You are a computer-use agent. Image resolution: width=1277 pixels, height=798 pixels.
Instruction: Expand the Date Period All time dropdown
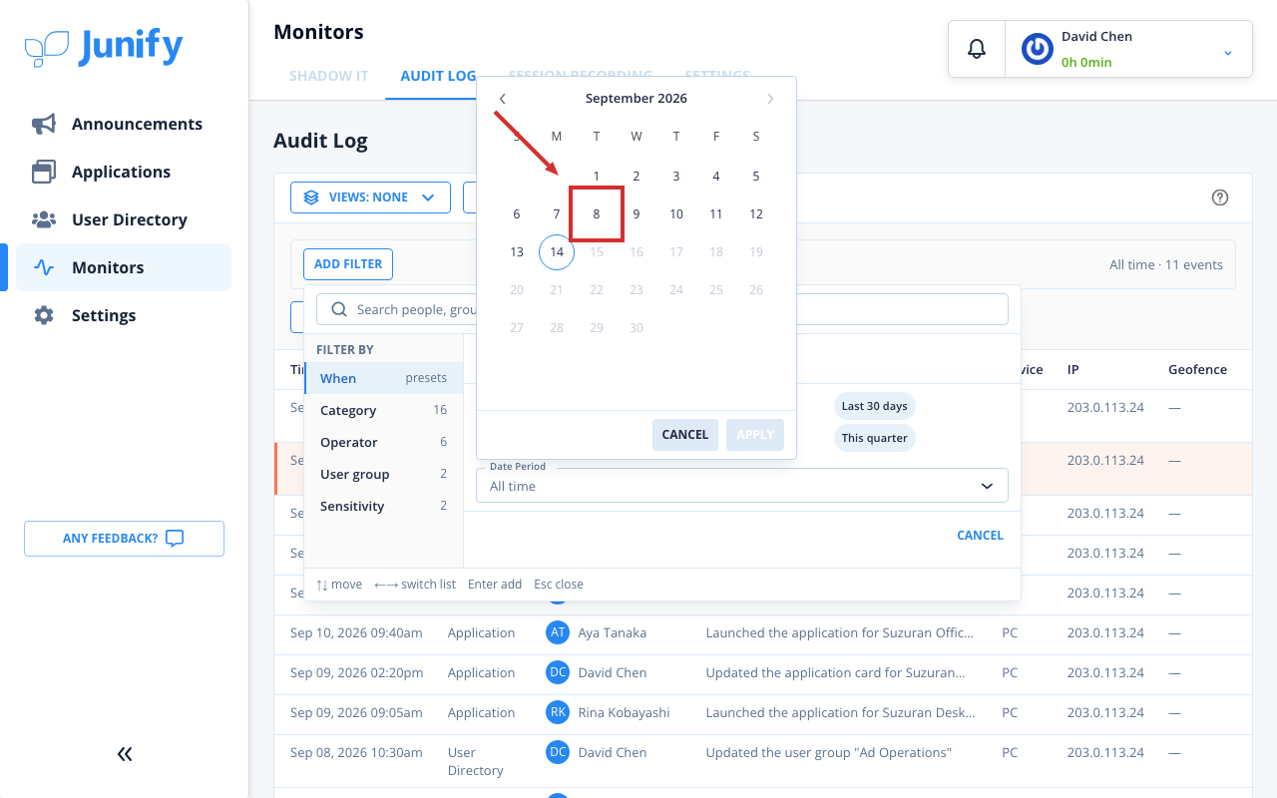(741, 486)
